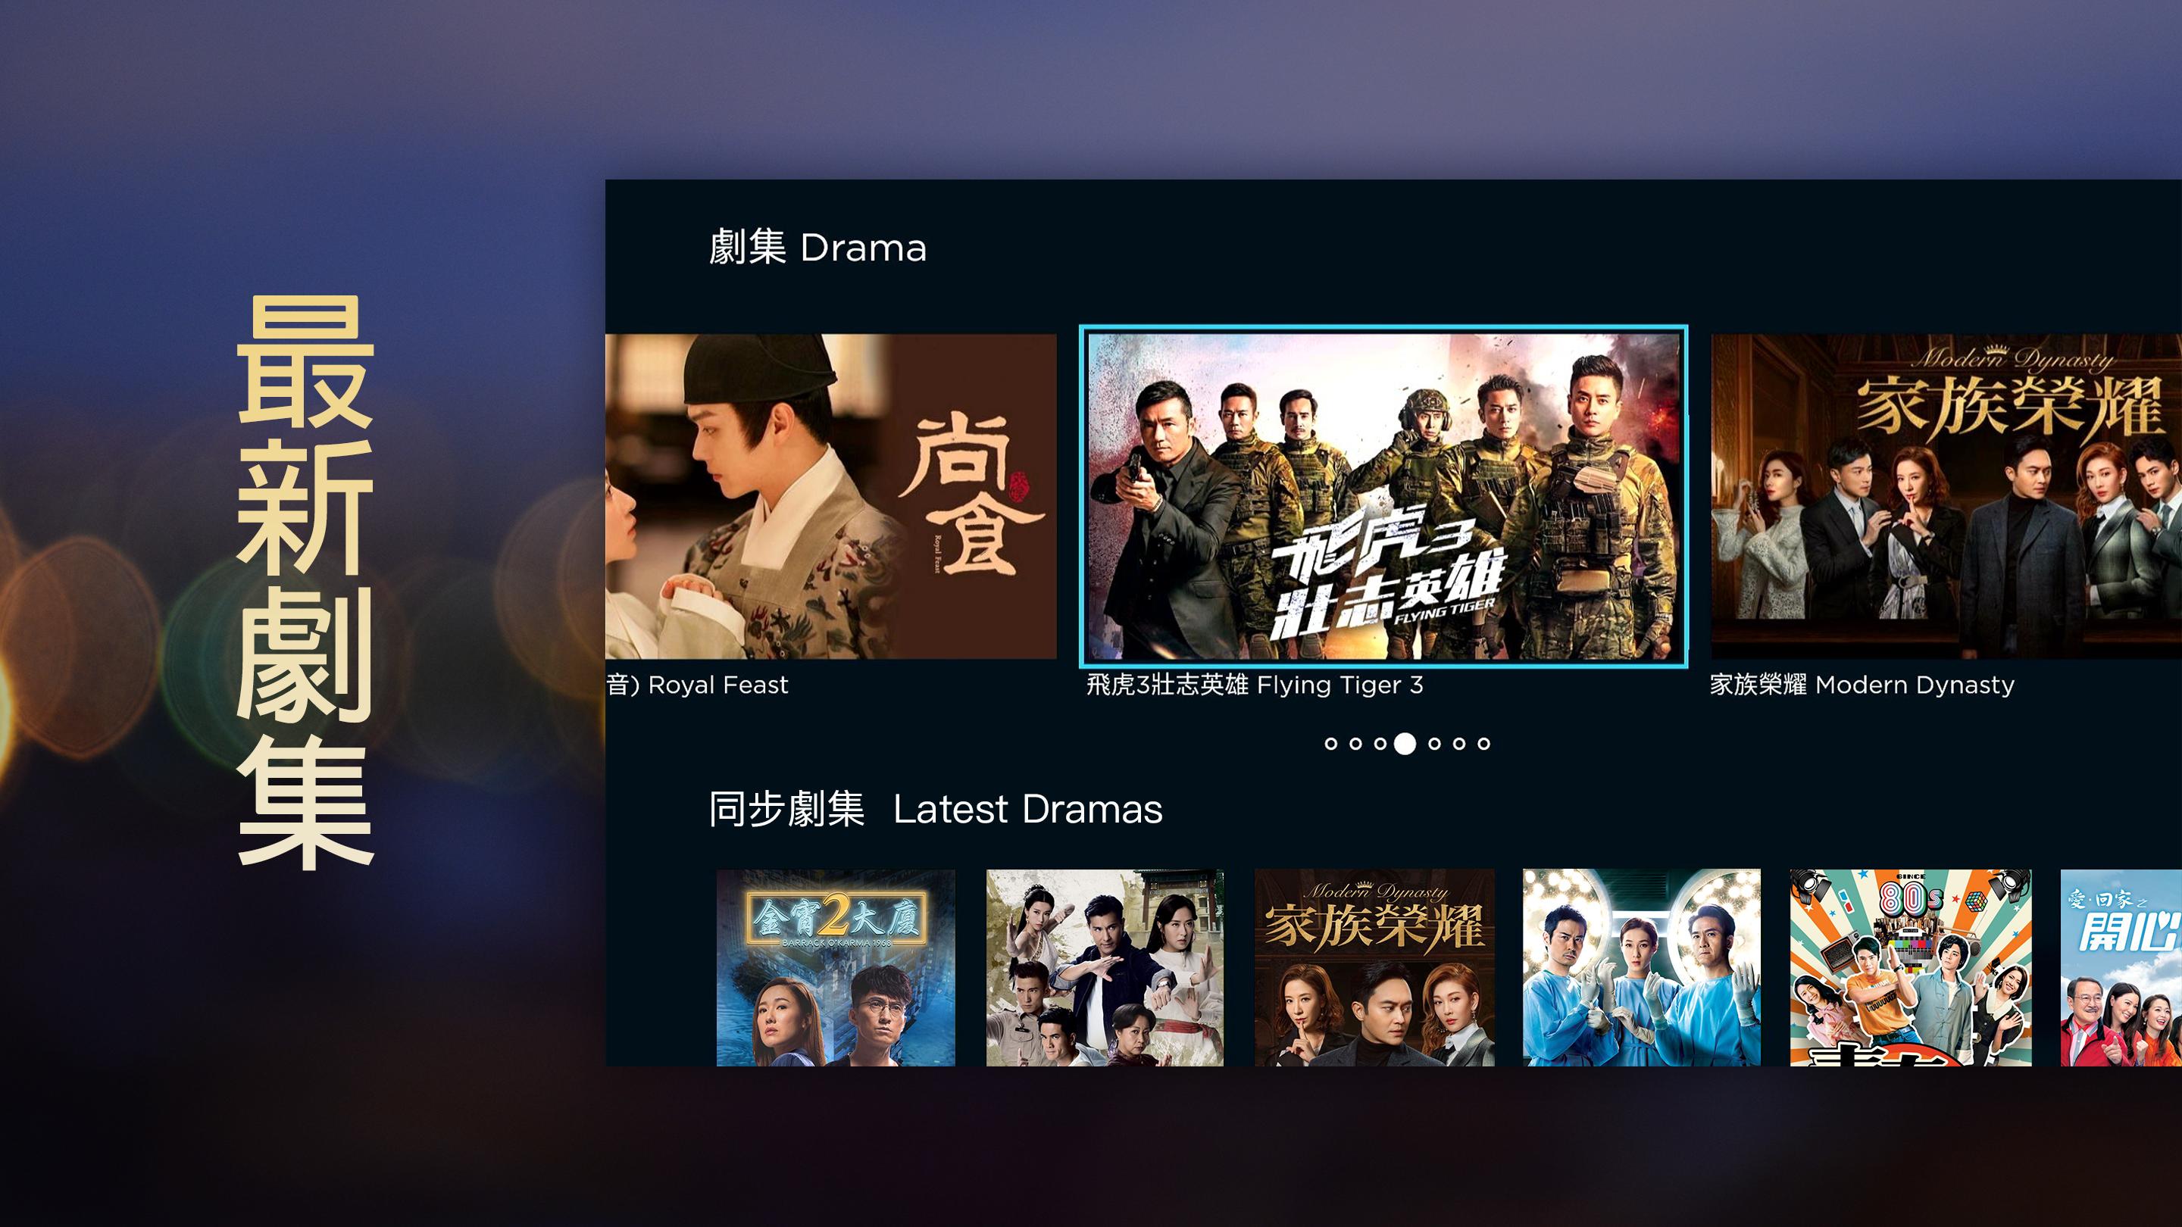Image resolution: width=2182 pixels, height=1227 pixels.
Task: Open the Modern Dynasty carousel banner
Action: [1946, 496]
